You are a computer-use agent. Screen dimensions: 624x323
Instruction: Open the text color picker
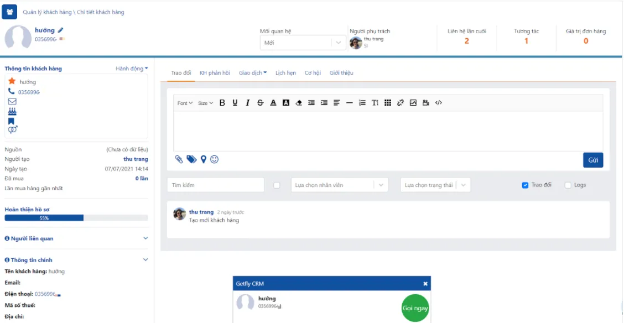pyautogui.click(x=273, y=103)
